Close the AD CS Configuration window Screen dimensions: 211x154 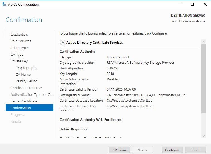pos(205,4)
